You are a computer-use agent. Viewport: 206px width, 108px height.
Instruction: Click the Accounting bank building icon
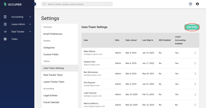coord(5,17)
